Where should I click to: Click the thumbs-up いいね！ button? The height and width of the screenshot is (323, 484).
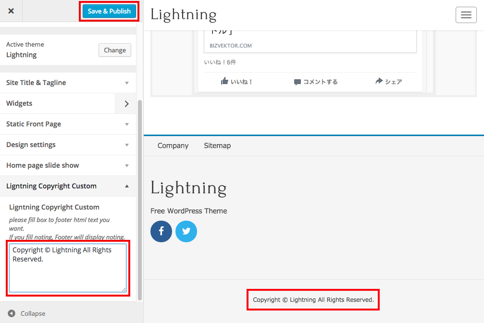pos(237,82)
